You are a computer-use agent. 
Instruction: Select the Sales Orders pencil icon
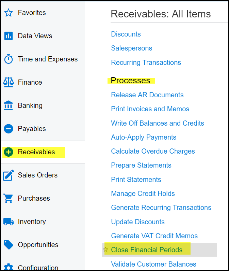9,175
